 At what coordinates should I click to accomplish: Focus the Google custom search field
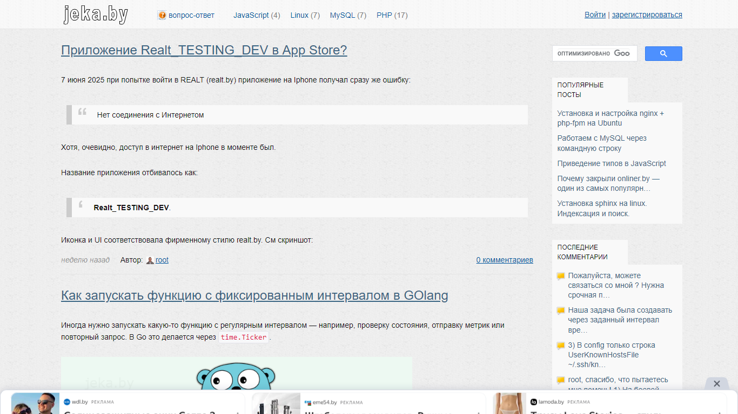pyautogui.click(x=594, y=53)
